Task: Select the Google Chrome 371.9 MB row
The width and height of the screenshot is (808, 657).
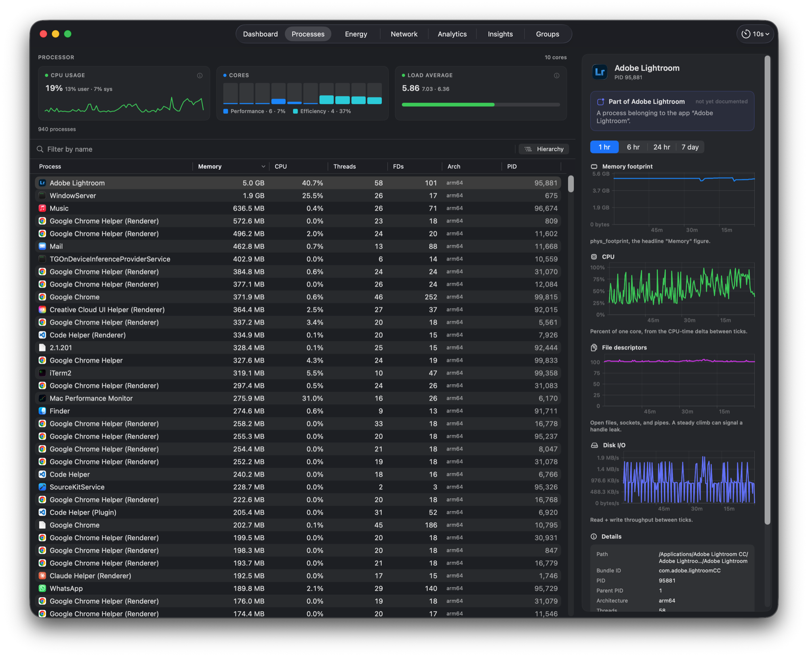Action: tap(298, 297)
